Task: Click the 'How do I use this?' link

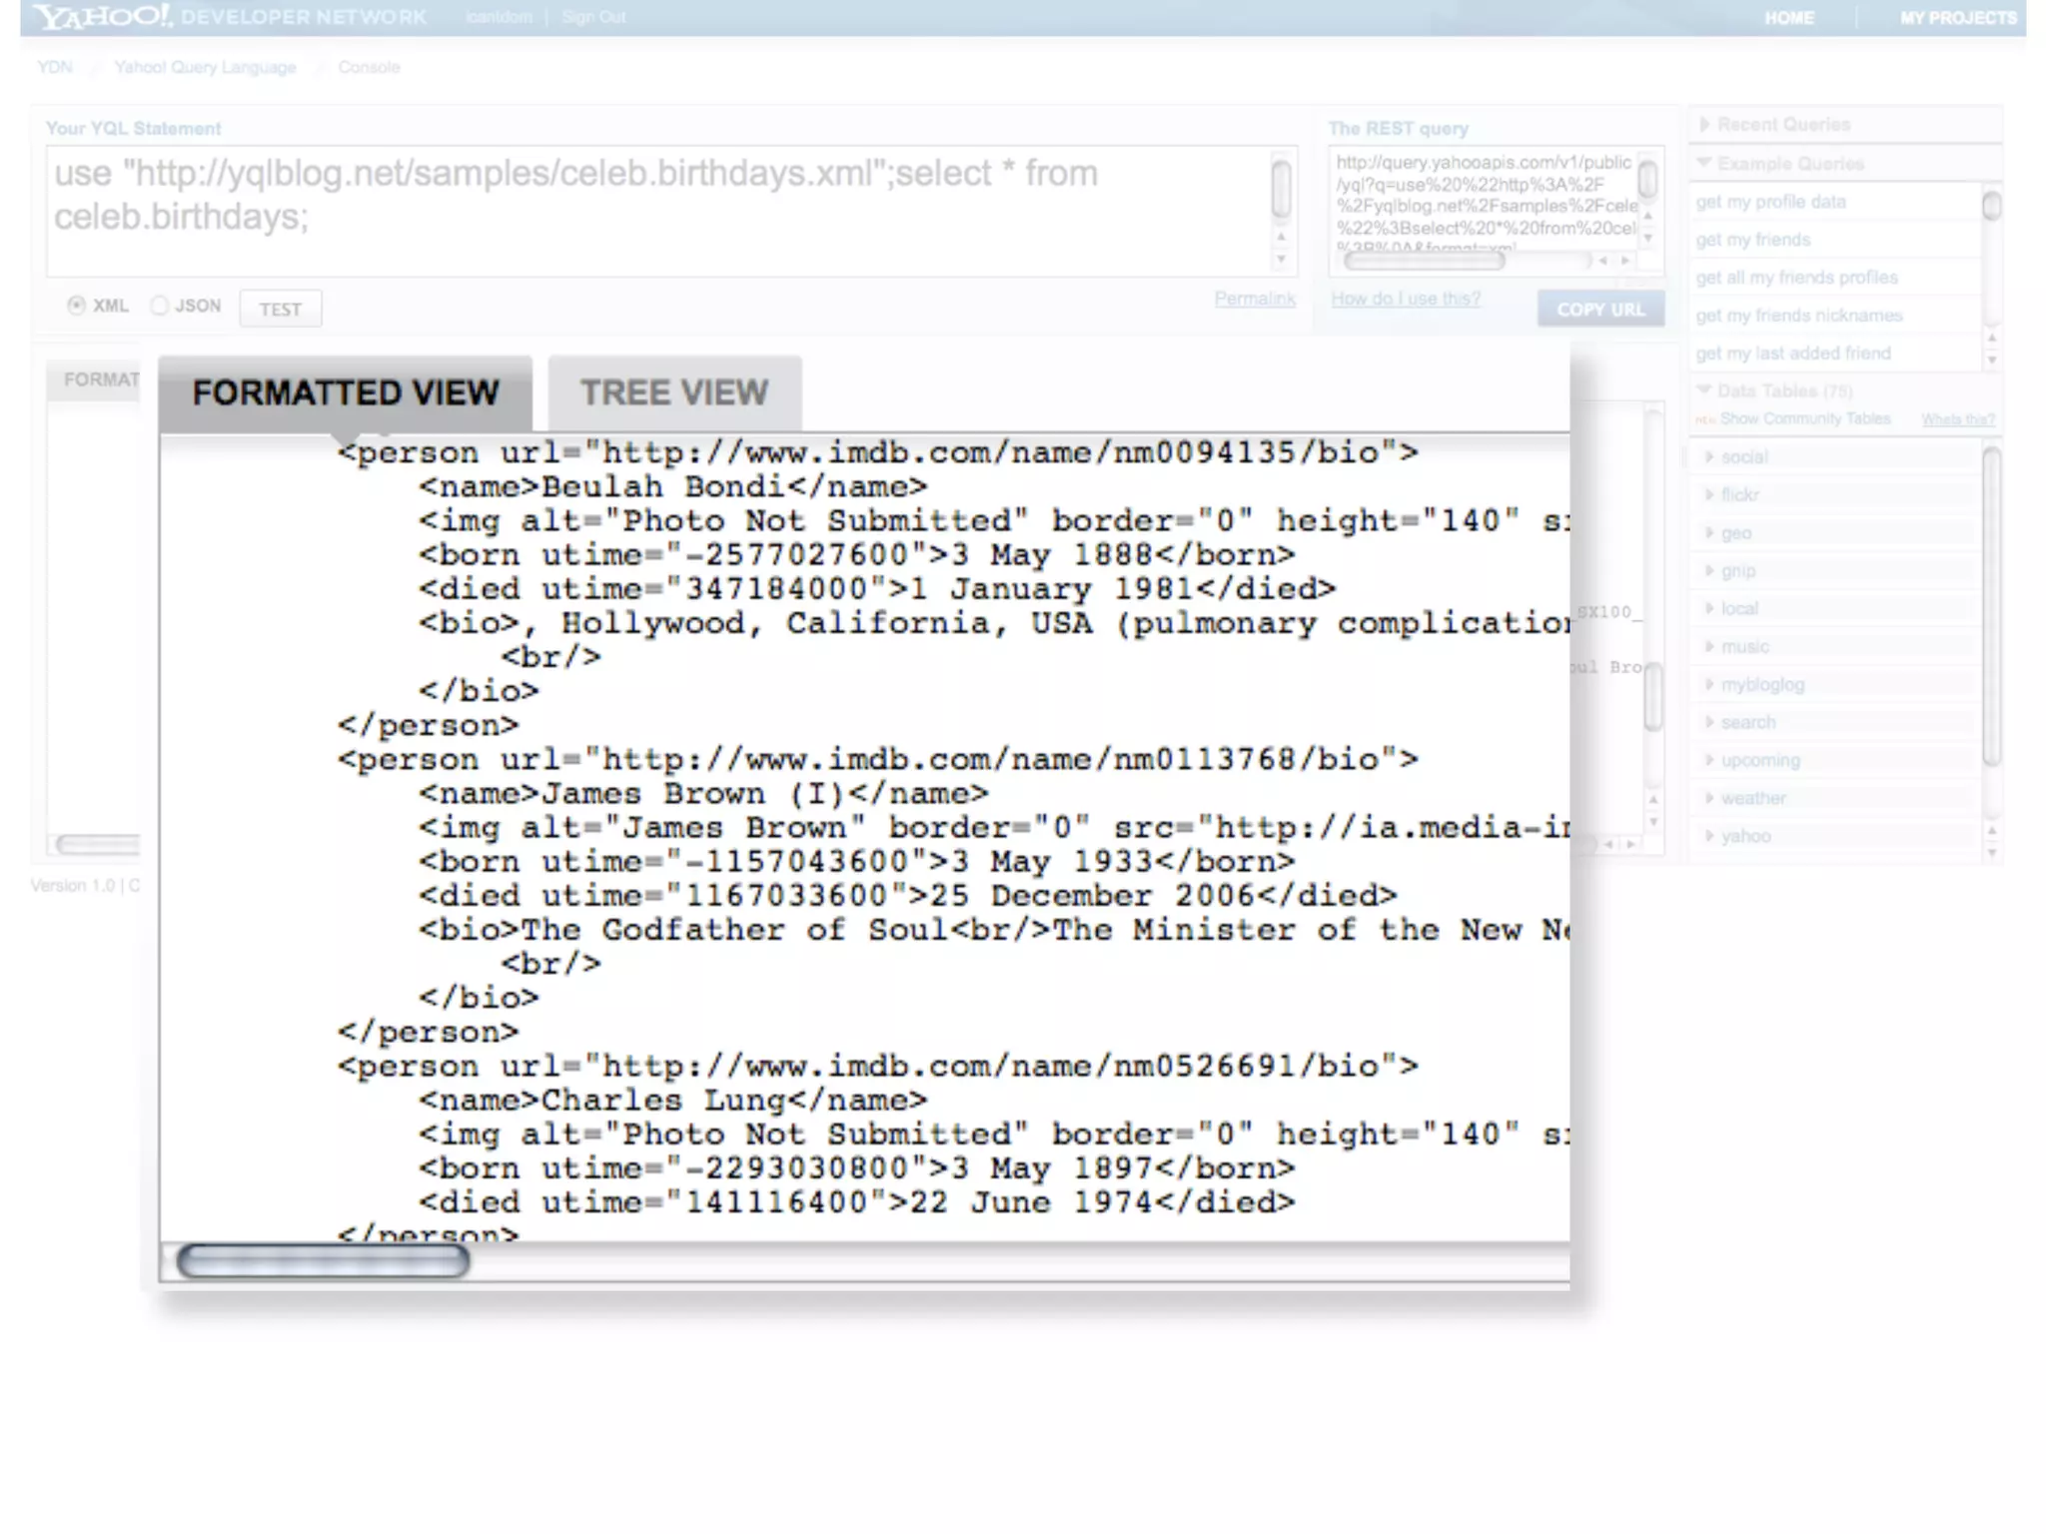Action: click(1406, 299)
